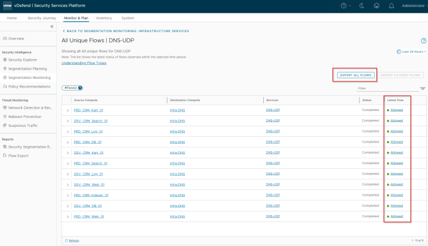Click the Flow Export sidebar icon
Viewport: 428px width, 246px height.
(5, 155)
